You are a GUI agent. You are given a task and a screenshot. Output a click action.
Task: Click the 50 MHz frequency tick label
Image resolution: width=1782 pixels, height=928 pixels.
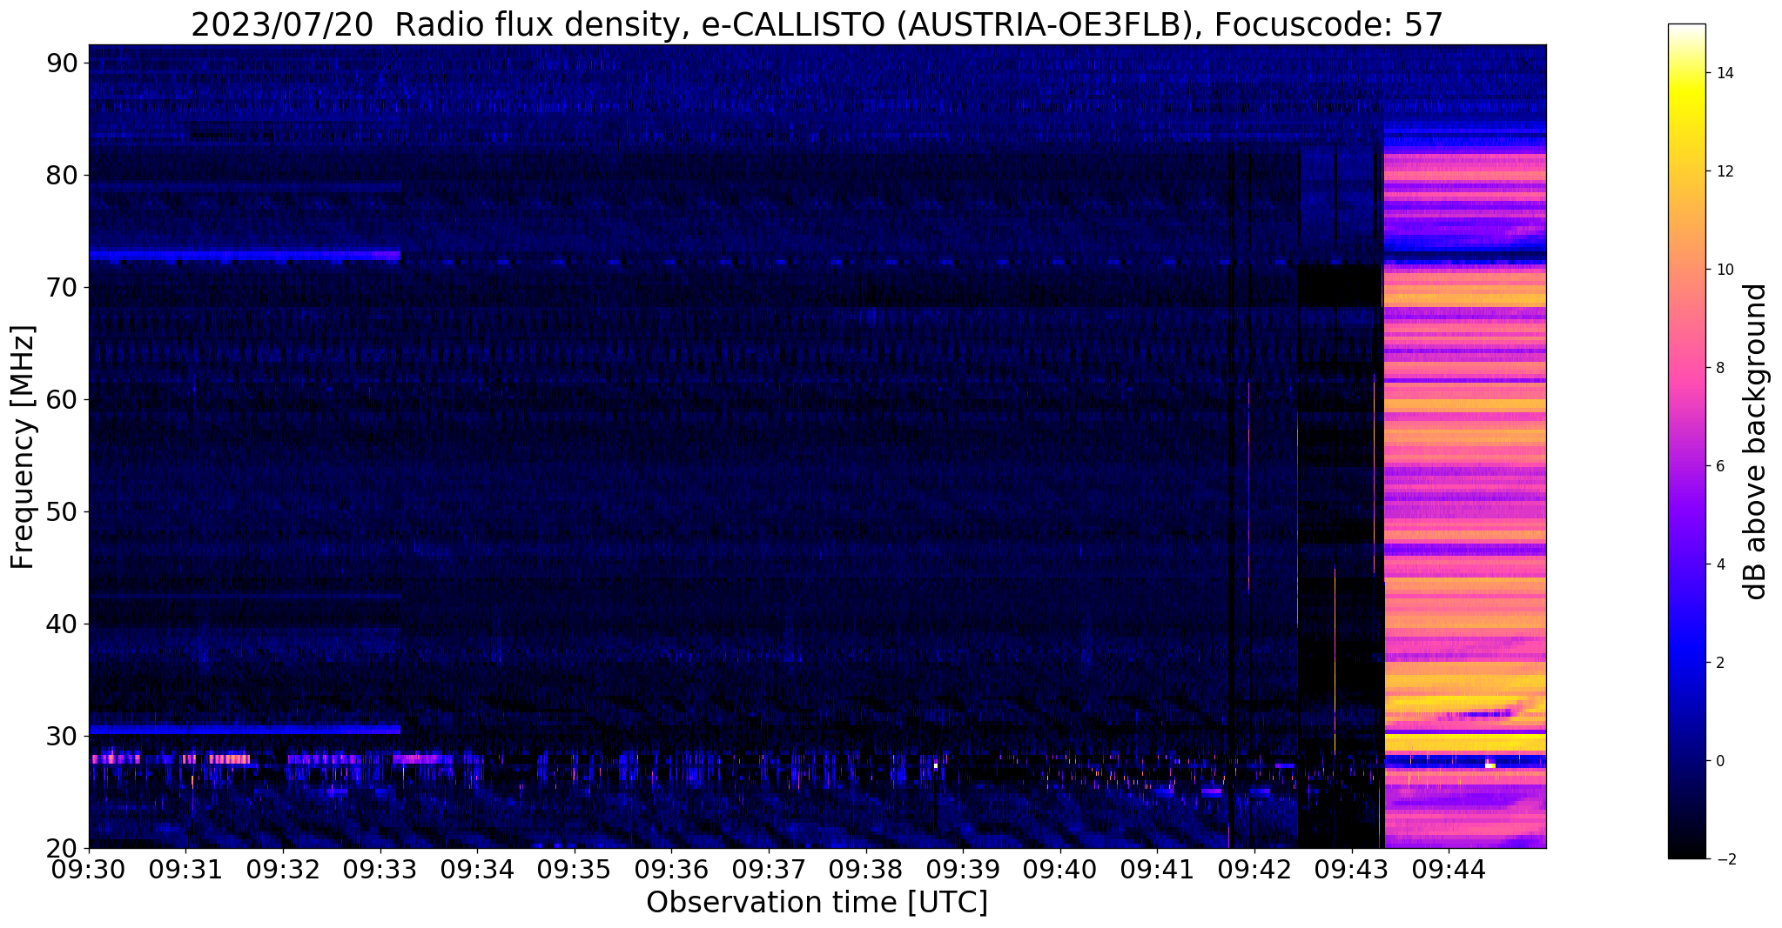pos(63,511)
